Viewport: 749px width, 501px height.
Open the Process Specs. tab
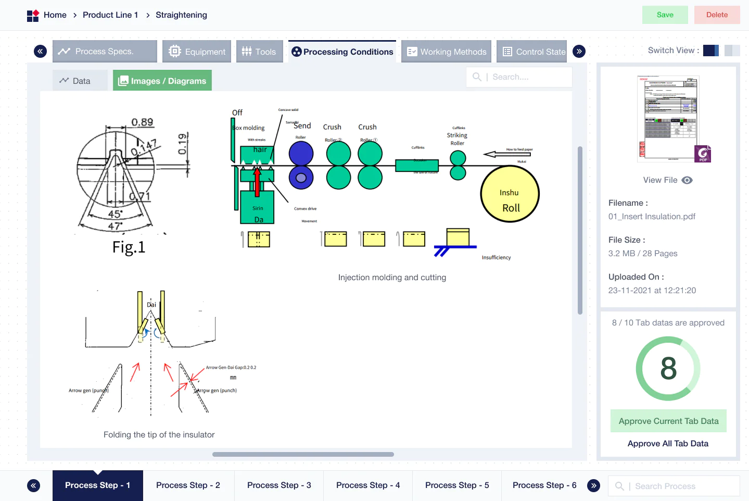coord(105,52)
